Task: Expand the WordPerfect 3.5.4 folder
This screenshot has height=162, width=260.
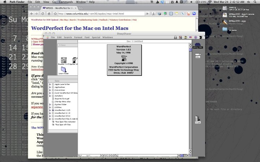Action: (x=50, y=116)
